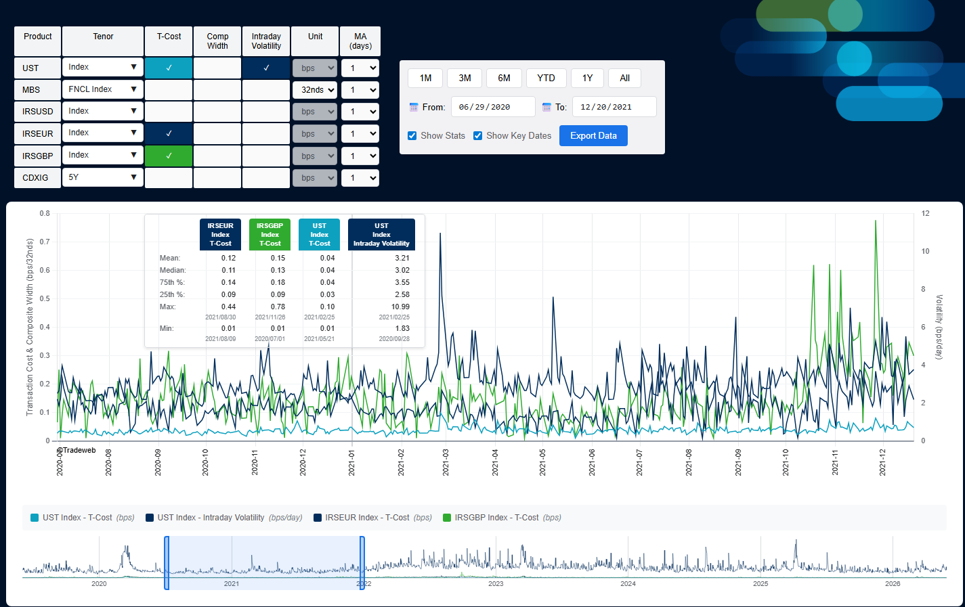Open the MBS 32nds unit dropdown
Viewport: 965px width, 607px height.
[315, 90]
